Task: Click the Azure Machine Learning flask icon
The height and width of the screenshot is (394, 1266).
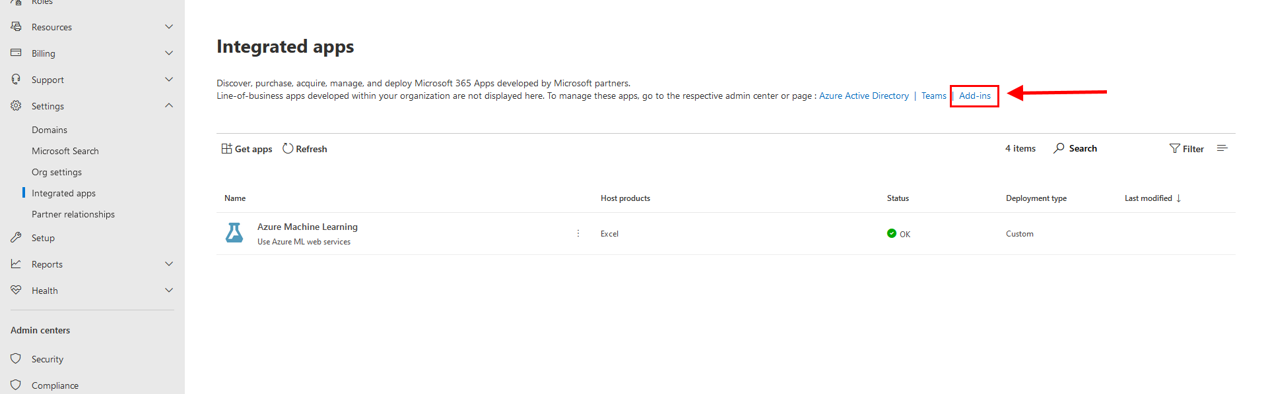Action: tap(234, 233)
